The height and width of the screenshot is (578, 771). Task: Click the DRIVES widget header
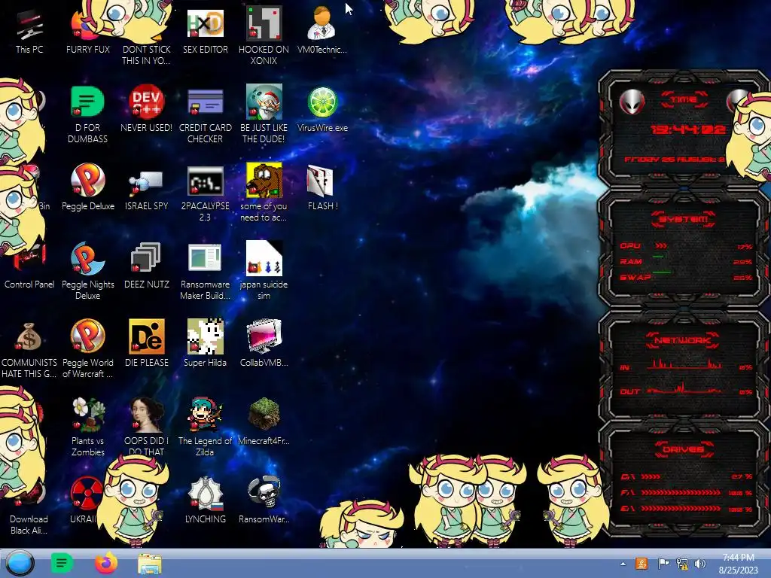pos(684,449)
